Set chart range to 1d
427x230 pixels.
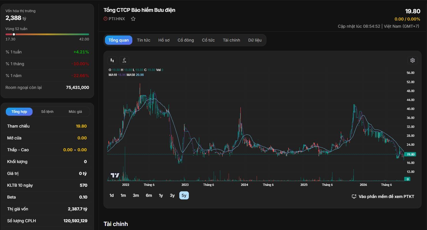click(112, 195)
